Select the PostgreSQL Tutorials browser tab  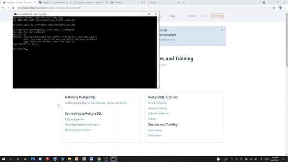[19, 3]
